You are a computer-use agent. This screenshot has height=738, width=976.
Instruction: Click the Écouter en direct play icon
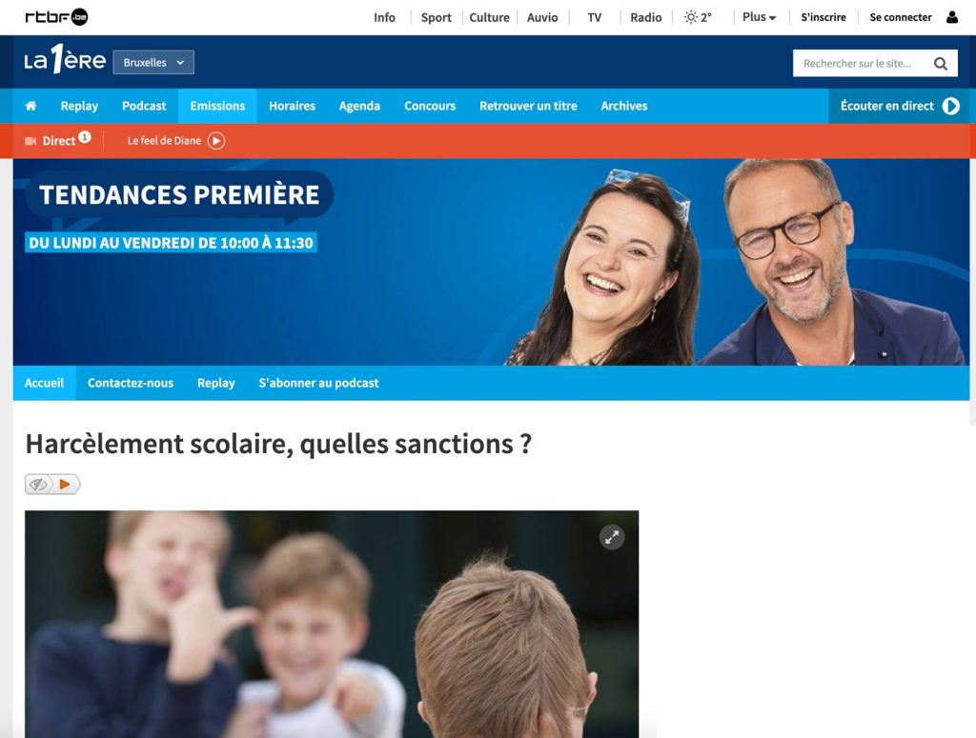pyautogui.click(x=950, y=107)
